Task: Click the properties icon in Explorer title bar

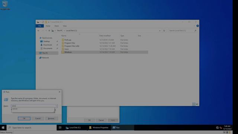Action: pos(43,22)
